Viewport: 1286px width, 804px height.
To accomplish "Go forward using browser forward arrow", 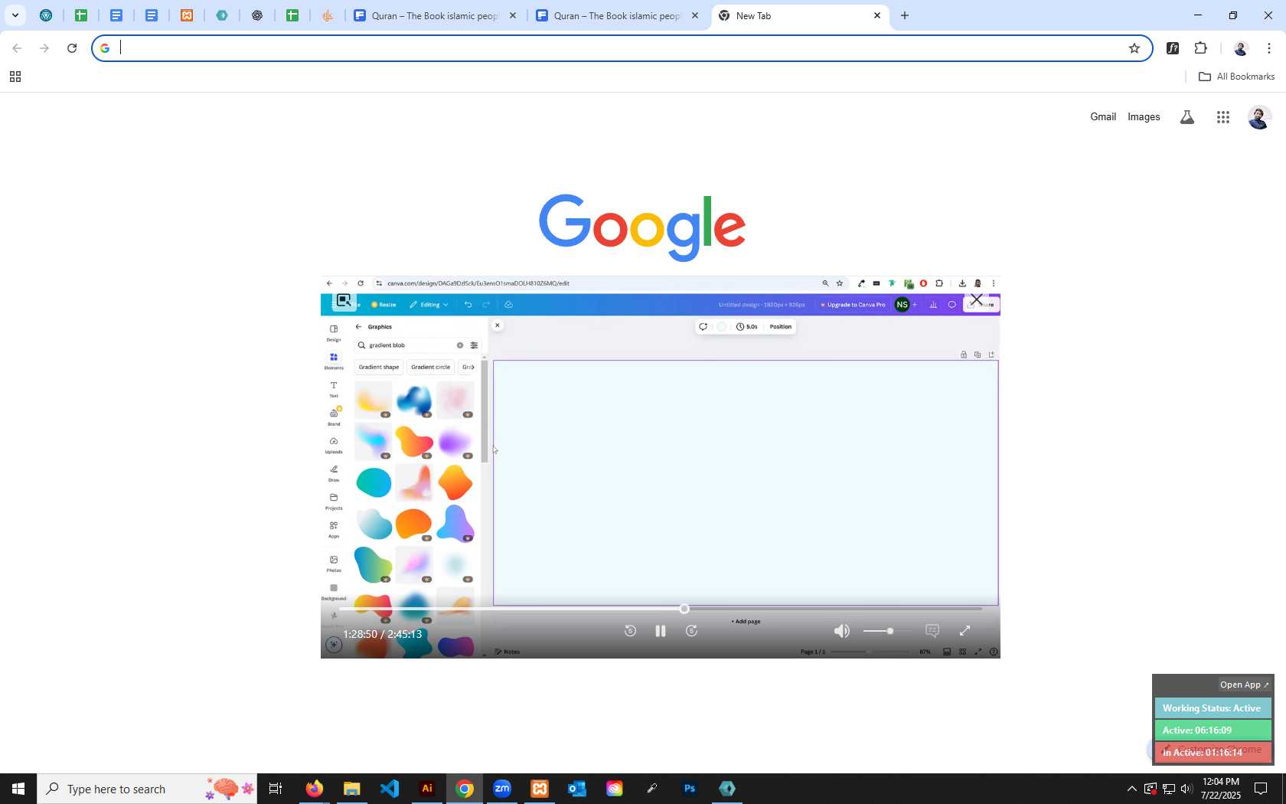I will [x=44, y=48].
